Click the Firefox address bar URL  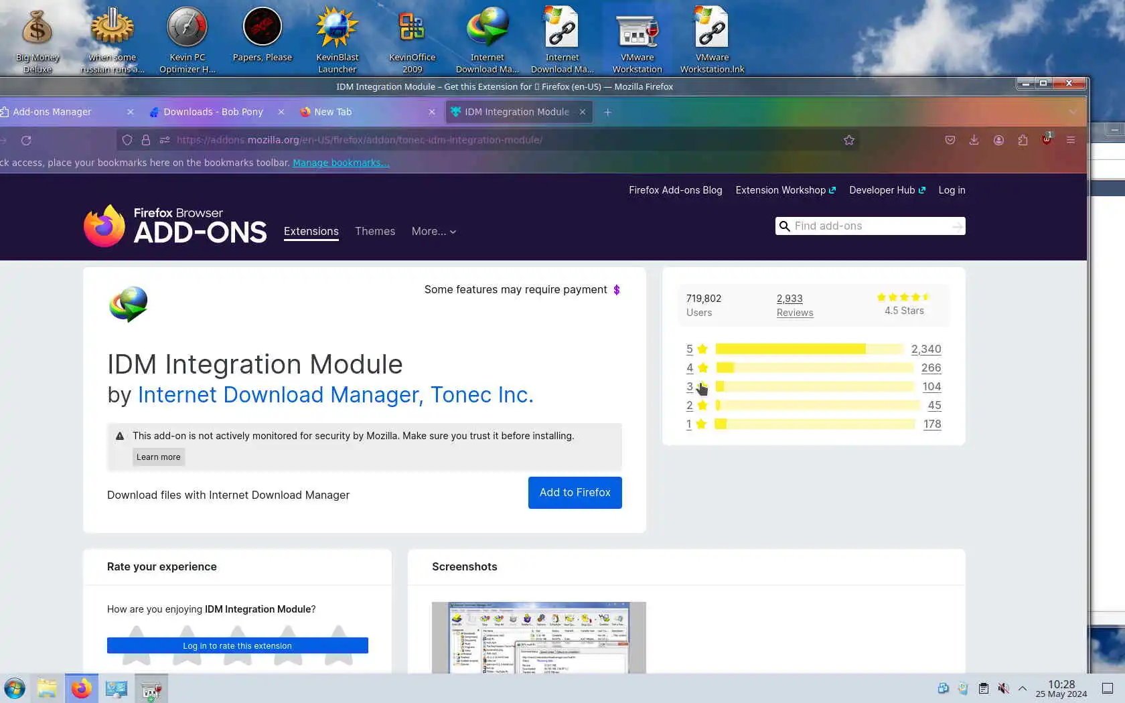(x=360, y=140)
